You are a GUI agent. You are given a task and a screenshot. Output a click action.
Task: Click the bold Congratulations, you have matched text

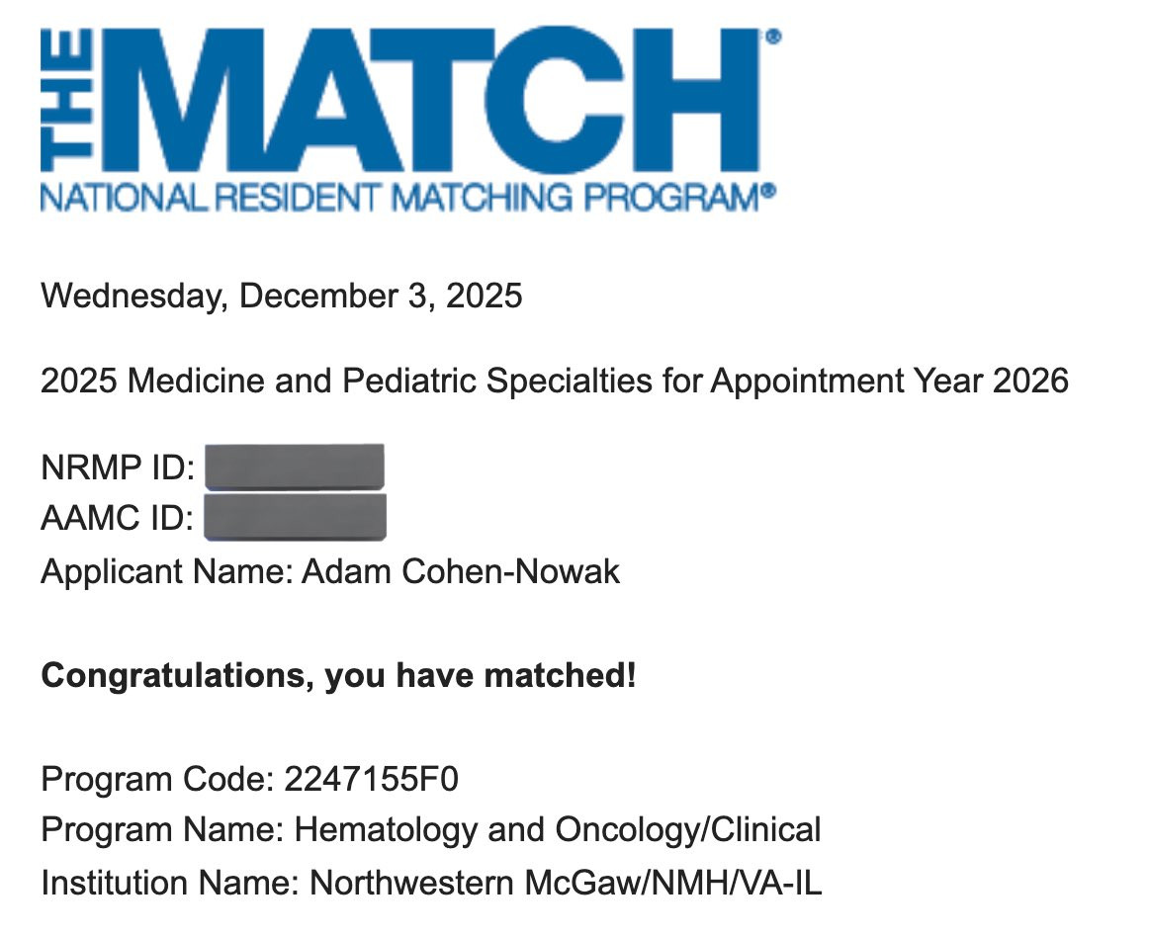tap(338, 675)
